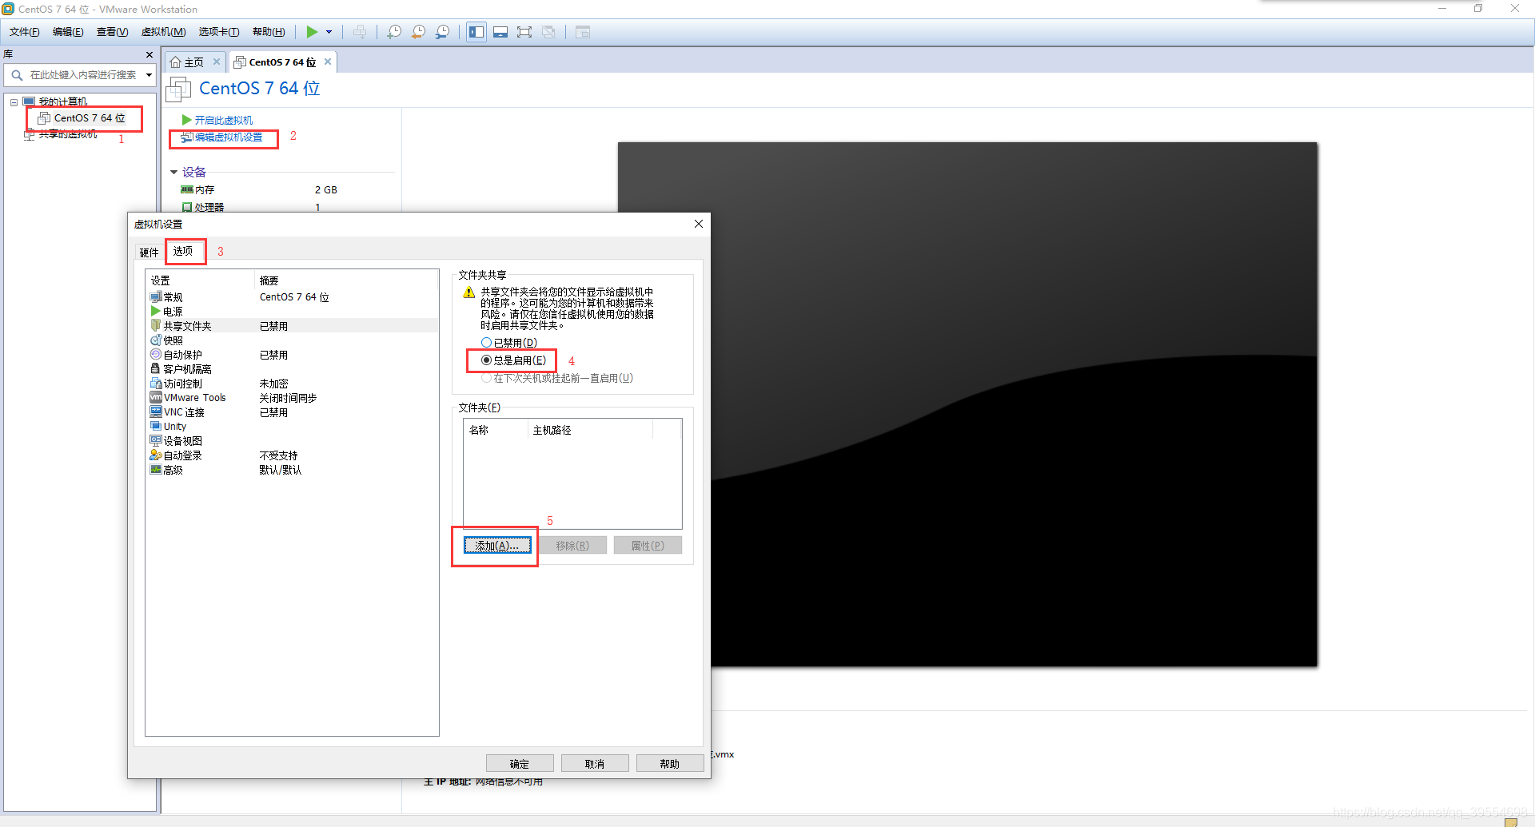
Task: Open the 文件(F) menu
Action: (x=24, y=32)
